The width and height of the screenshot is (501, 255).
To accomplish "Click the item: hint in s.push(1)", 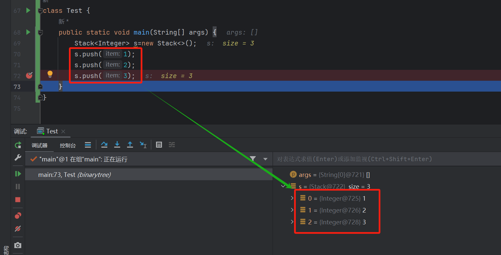I will point(113,54).
